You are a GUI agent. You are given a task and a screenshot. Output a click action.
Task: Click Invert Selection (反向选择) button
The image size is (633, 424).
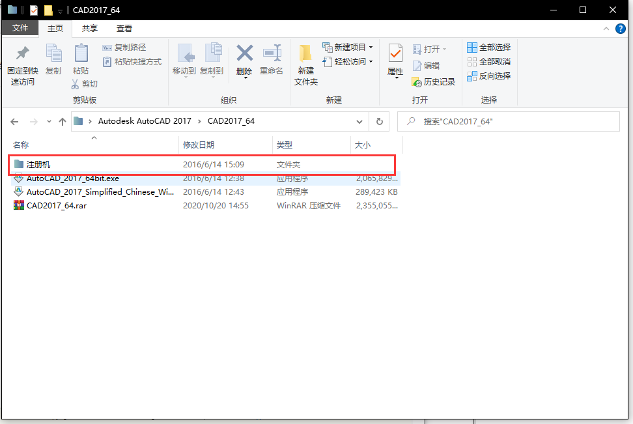(x=489, y=76)
